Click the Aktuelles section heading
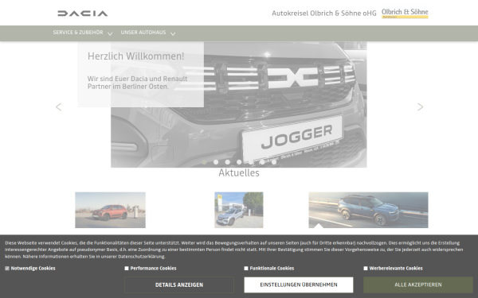Image resolution: width=478 pixels, height=298 pixels. tap(239, 172)
